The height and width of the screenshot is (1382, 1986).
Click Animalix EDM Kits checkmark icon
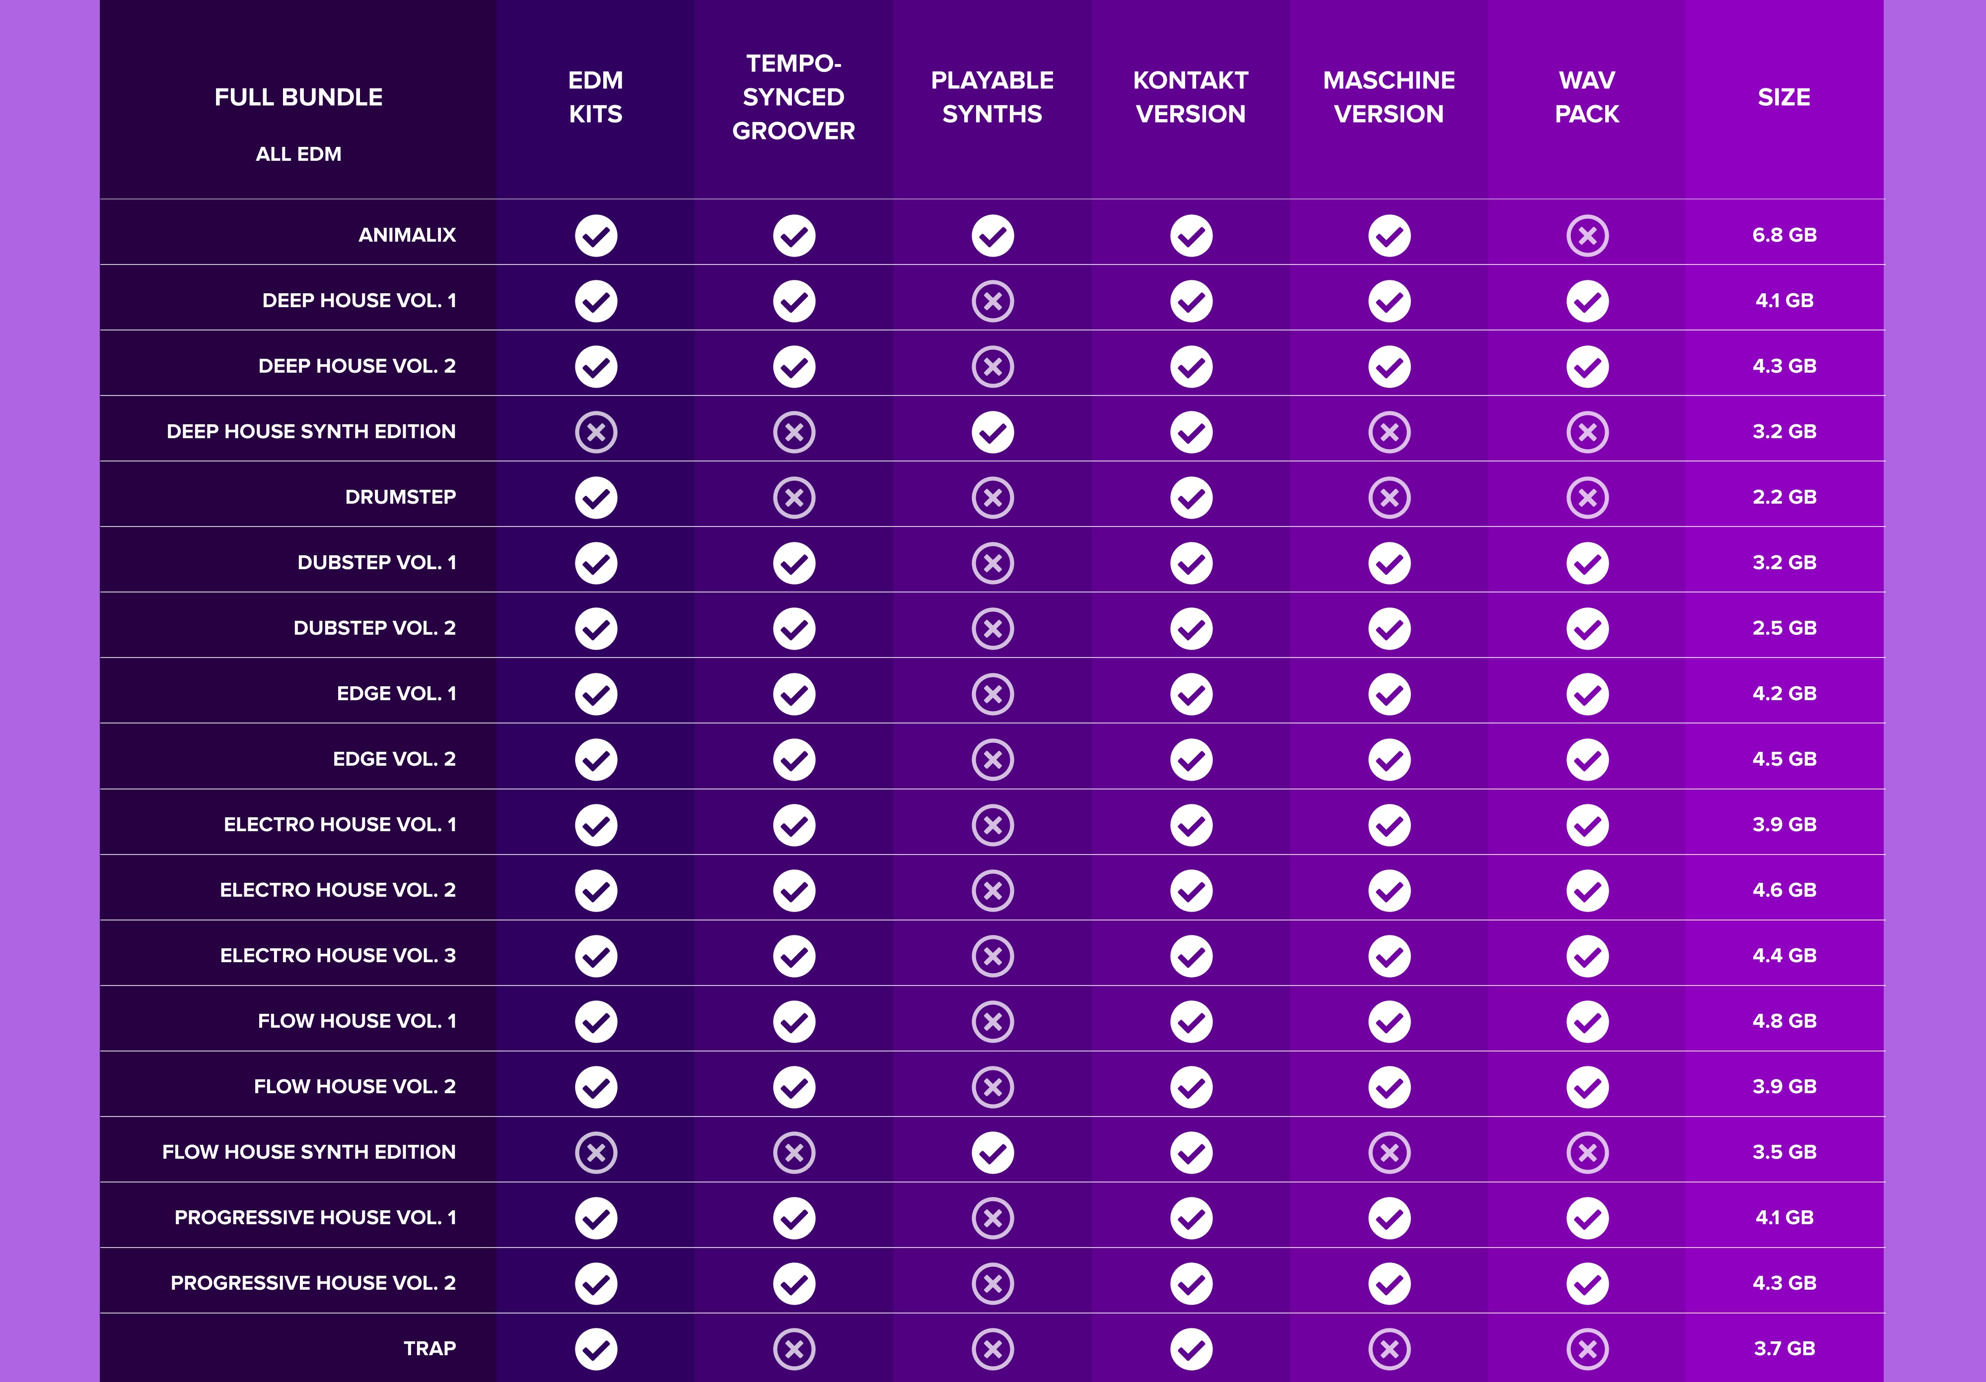pyautogui.click(x=596, y=236)
